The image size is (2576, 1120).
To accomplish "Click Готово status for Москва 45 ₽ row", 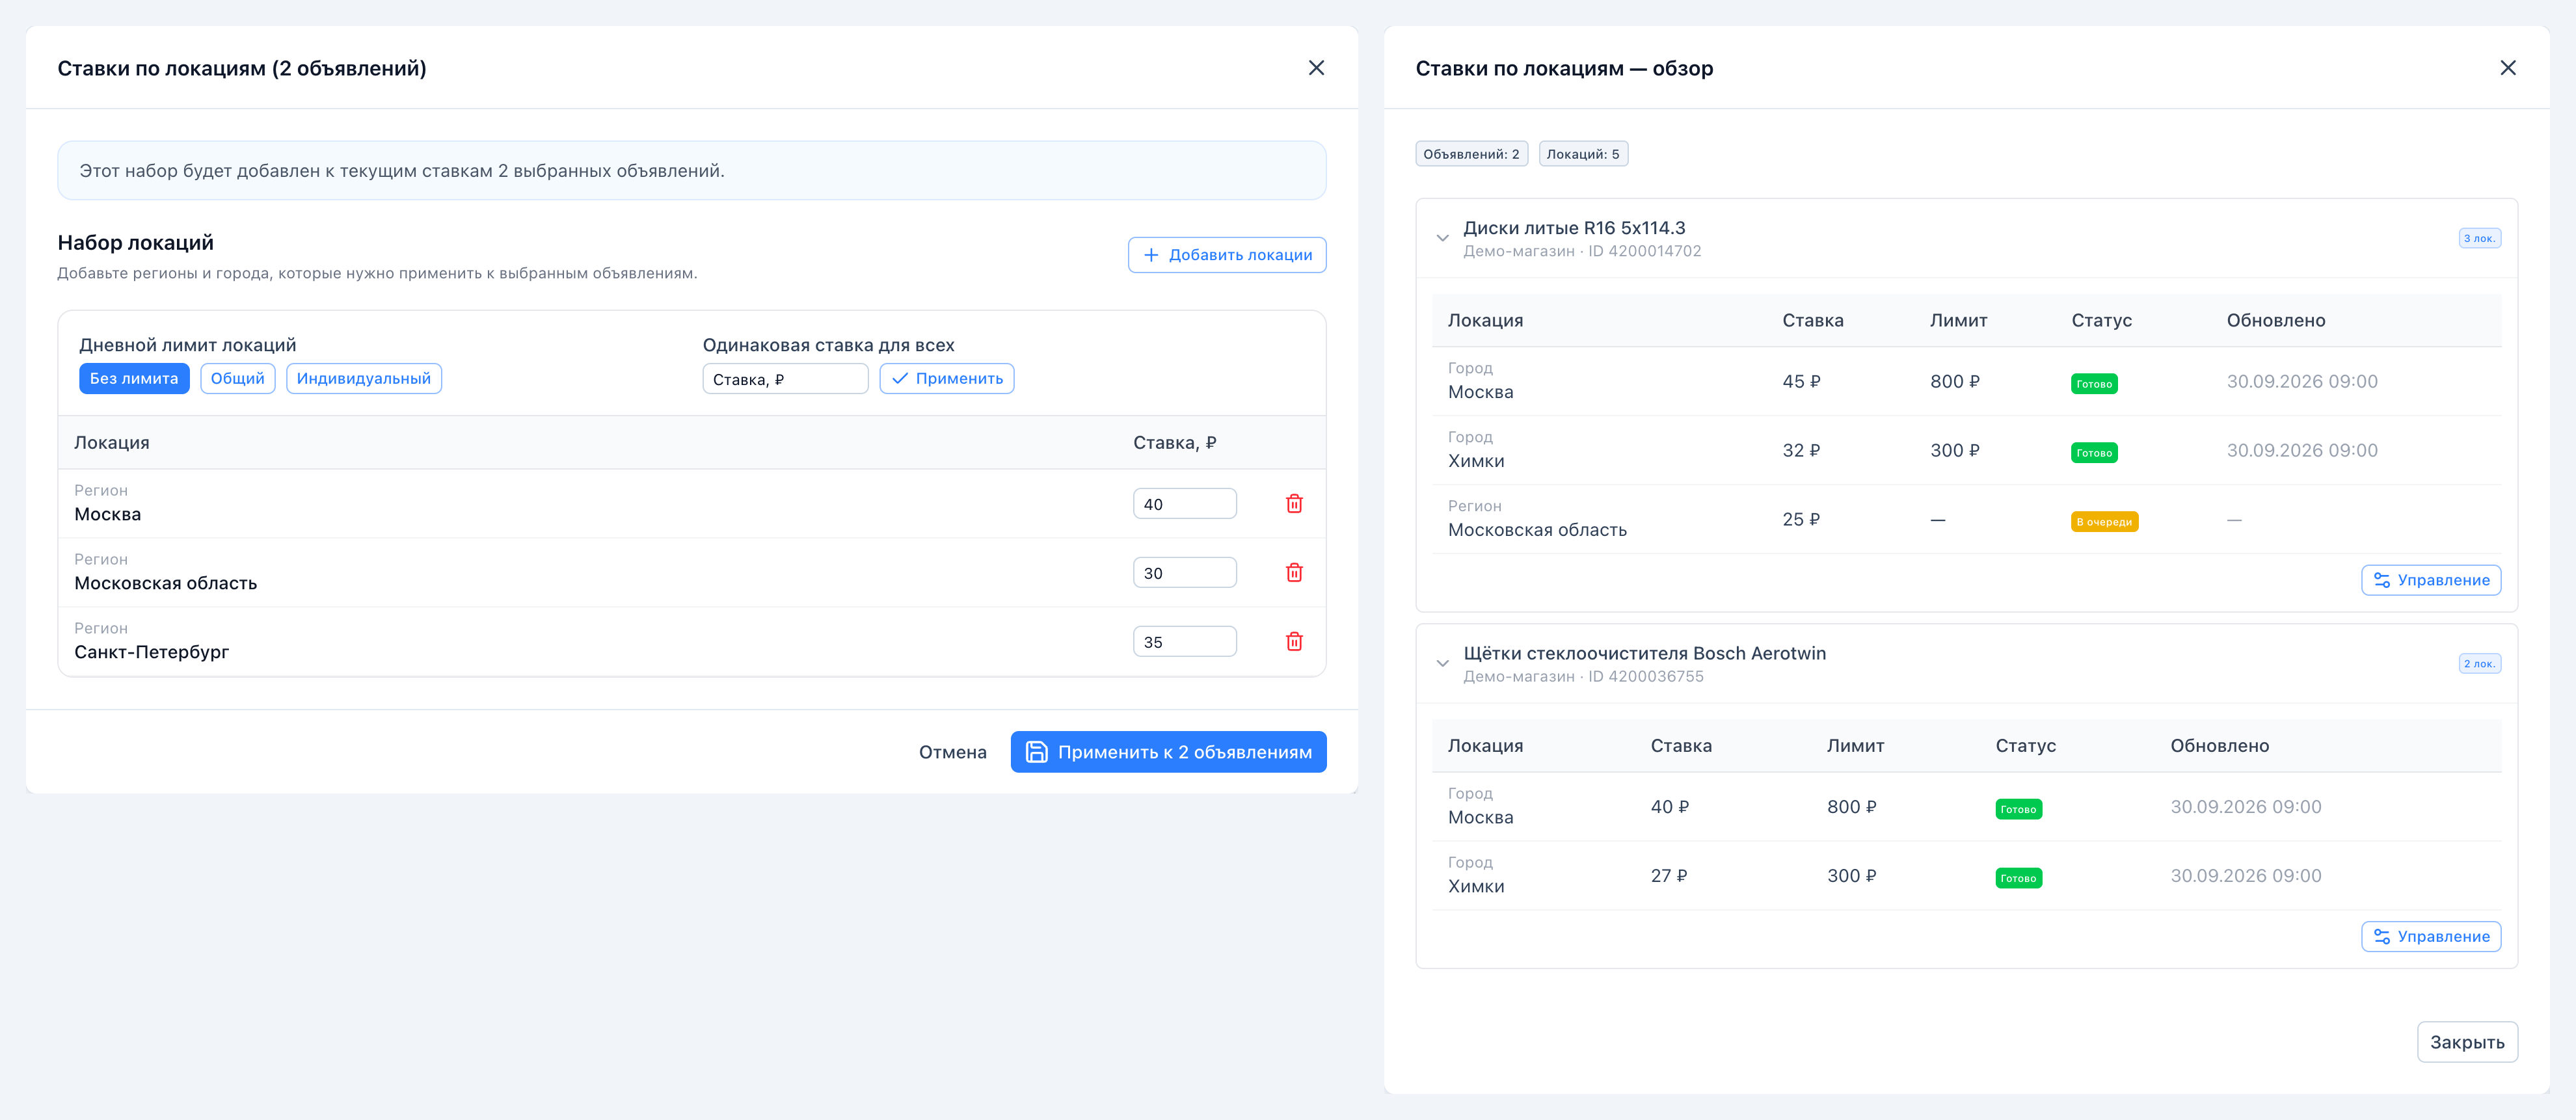I will (2094, 384).
